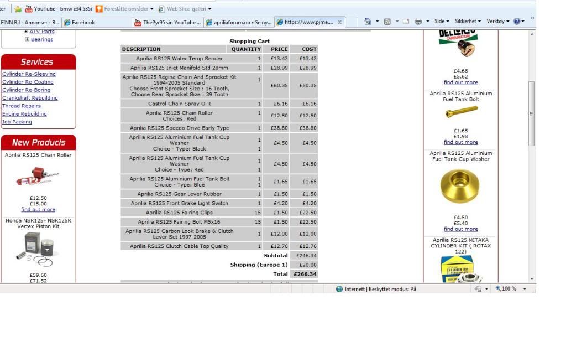Open the Home button dropdown arrow
566x341 pixels.
[x=377, y=22]
